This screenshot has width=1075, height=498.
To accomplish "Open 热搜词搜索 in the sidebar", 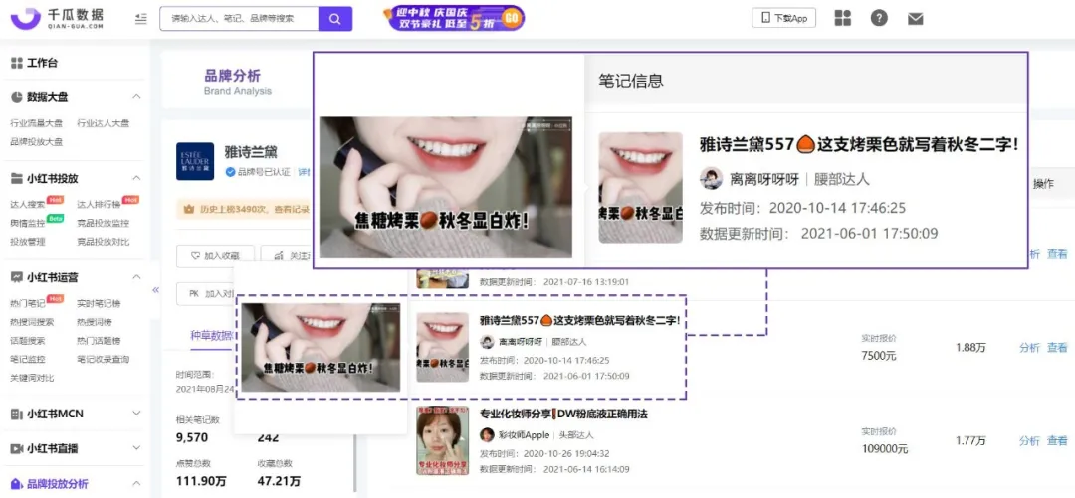I will click(x=32, y=322).
